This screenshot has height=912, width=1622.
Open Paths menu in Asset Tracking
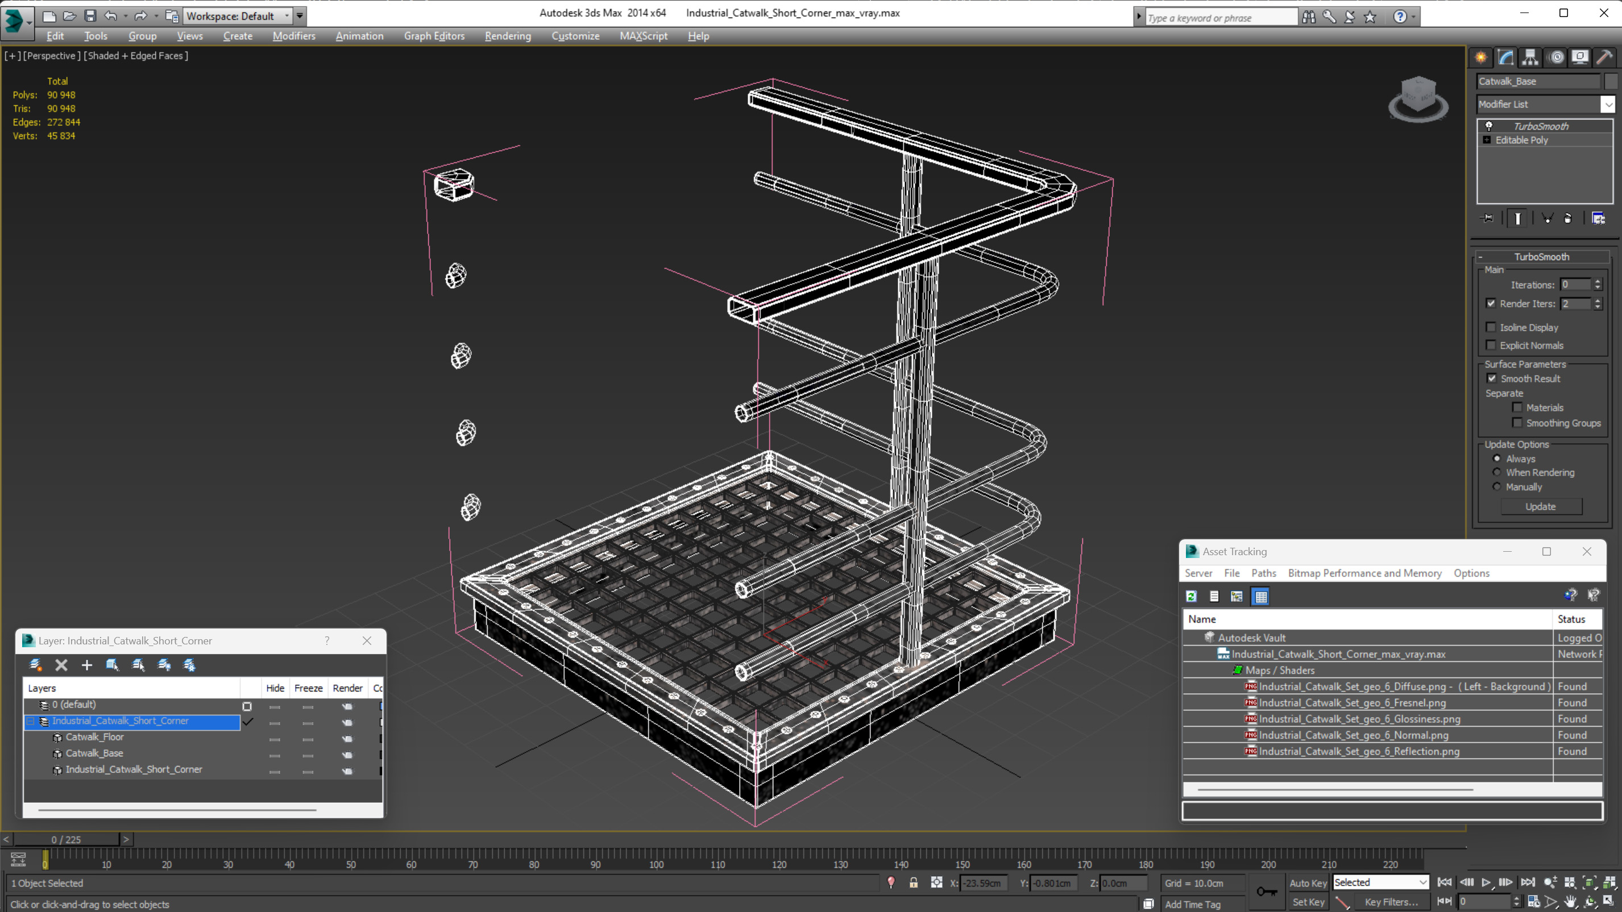pyautogui.click(x=1263, y=573)
